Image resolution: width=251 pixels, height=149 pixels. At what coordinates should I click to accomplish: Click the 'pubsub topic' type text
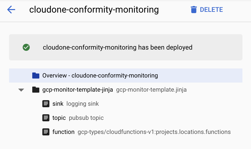pyautogui.click(x=86, y=118)
